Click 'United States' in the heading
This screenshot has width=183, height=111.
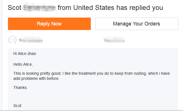(x=94, y=8)
